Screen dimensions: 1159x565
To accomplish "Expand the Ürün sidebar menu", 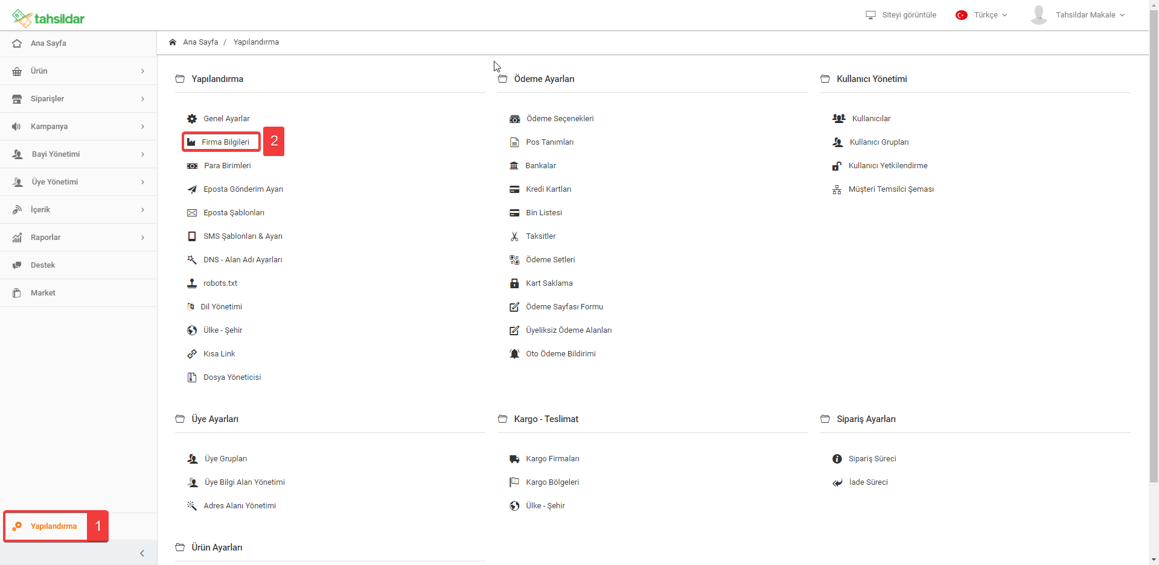I will pos(78,71).
